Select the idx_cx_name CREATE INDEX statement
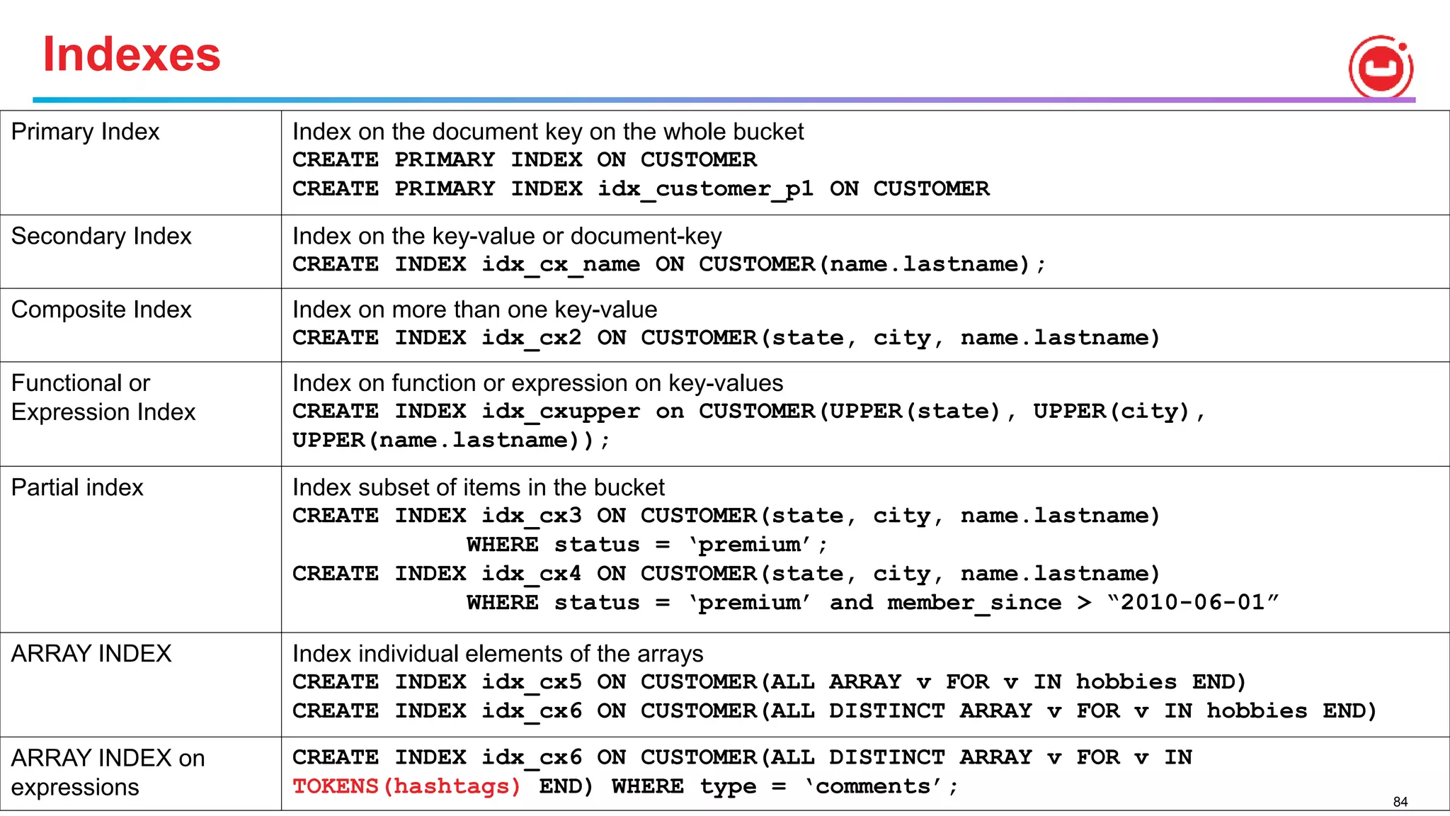 (669, 265)
